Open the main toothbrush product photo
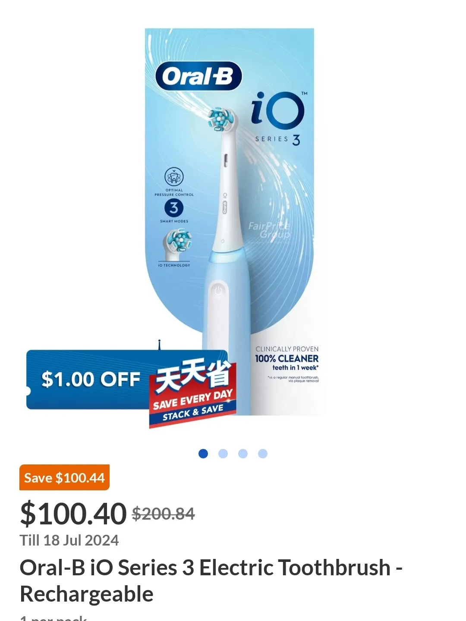The image size is (466, 621). pyautogui.click(x=230, y=222)
